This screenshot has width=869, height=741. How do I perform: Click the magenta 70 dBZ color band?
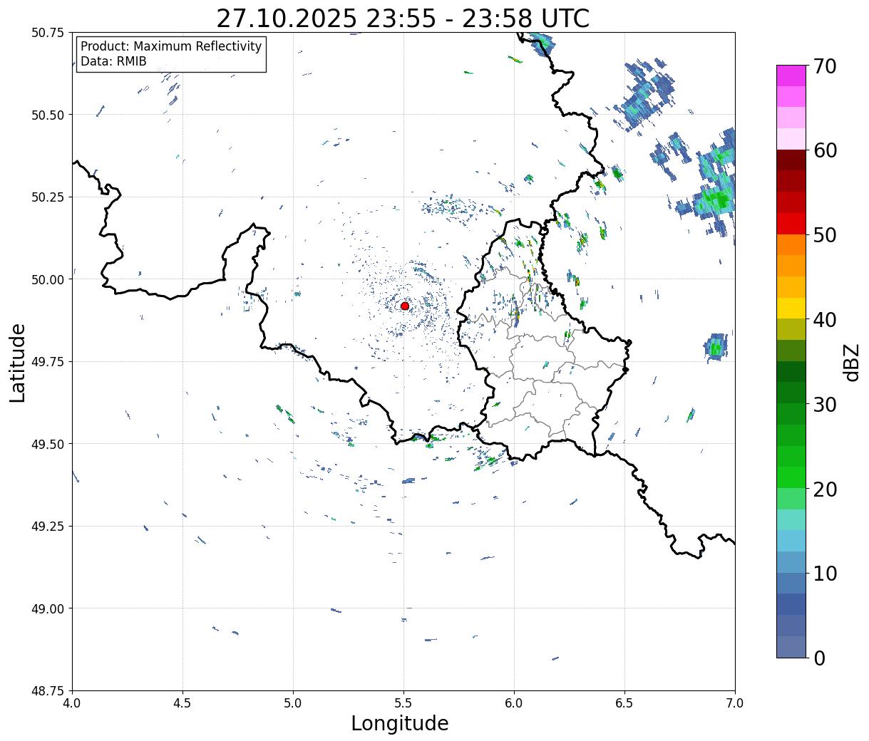pos(791,76)
